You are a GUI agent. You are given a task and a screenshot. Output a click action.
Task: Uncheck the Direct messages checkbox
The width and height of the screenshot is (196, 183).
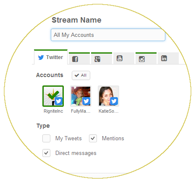tap(46, 153)
